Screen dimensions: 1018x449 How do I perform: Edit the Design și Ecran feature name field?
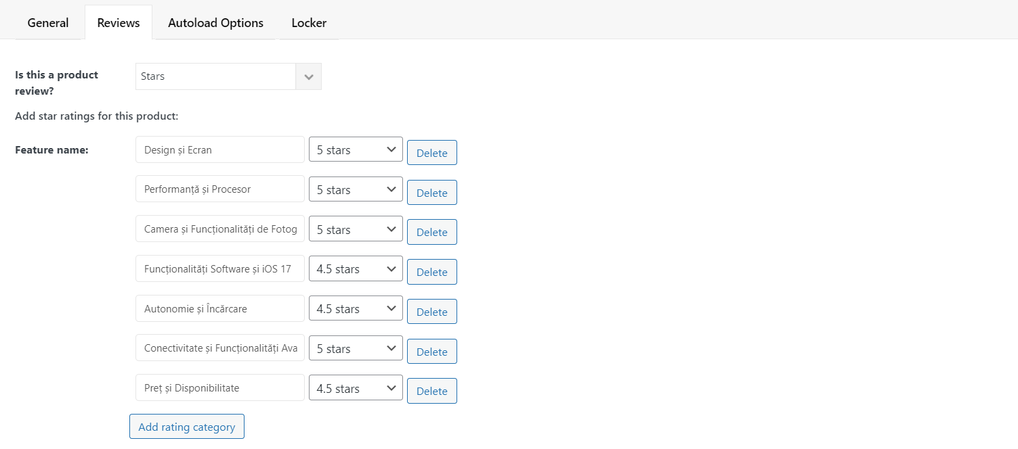point(220,149)
